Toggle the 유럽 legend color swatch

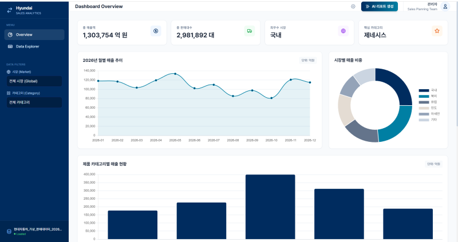point(424,102)
